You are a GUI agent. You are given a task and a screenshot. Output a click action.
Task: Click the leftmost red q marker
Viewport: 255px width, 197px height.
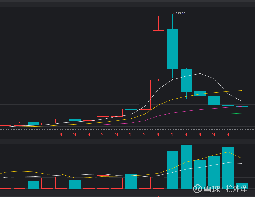(x=61, y=134)
